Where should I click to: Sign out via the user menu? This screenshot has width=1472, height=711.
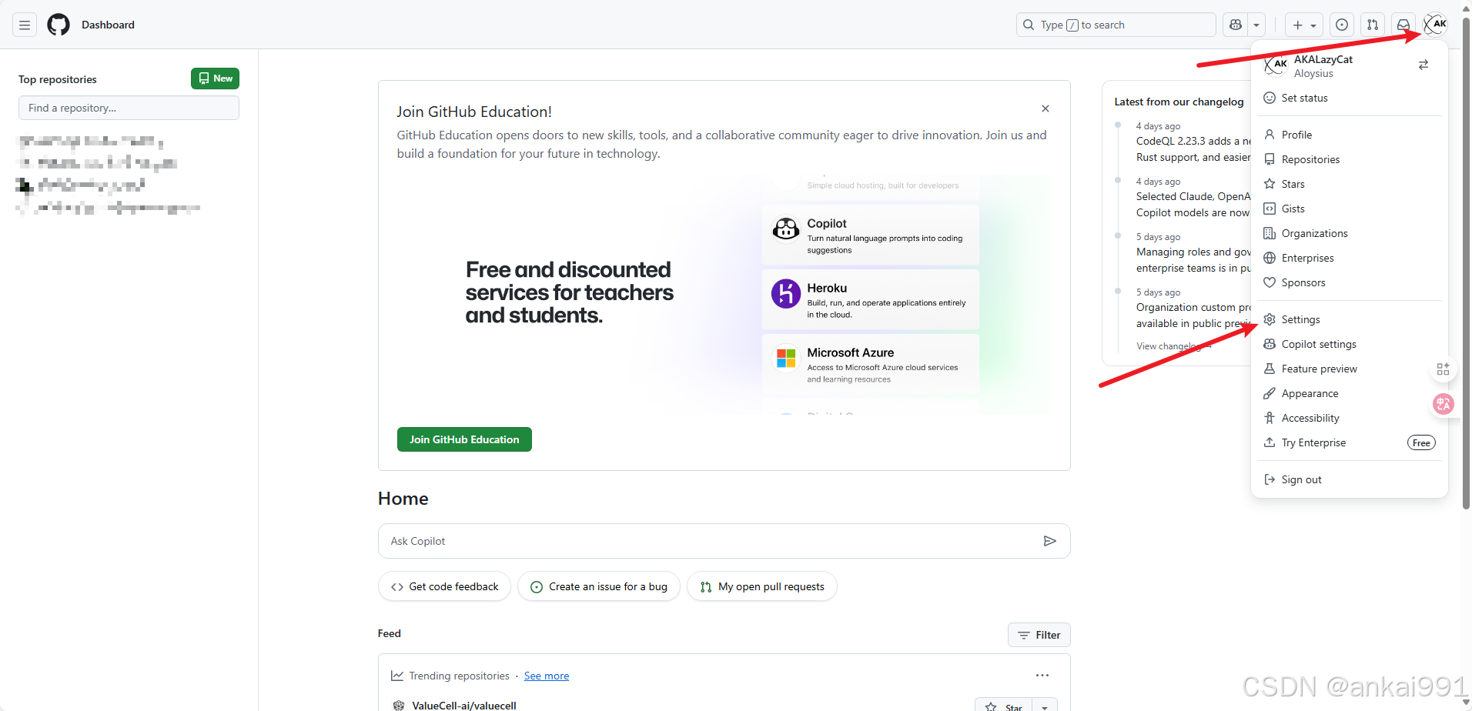pos(1350,479)
